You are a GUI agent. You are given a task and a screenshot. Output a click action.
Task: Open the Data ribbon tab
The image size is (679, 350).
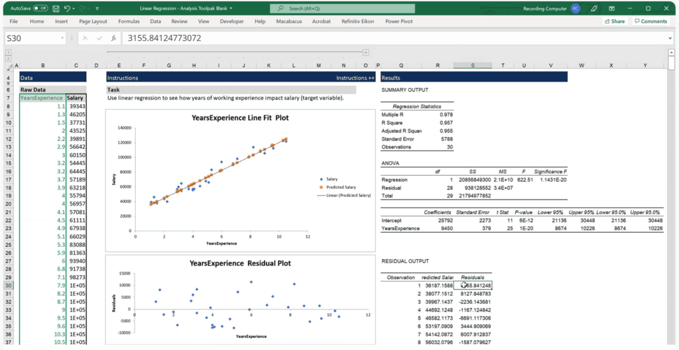(155, 21)
